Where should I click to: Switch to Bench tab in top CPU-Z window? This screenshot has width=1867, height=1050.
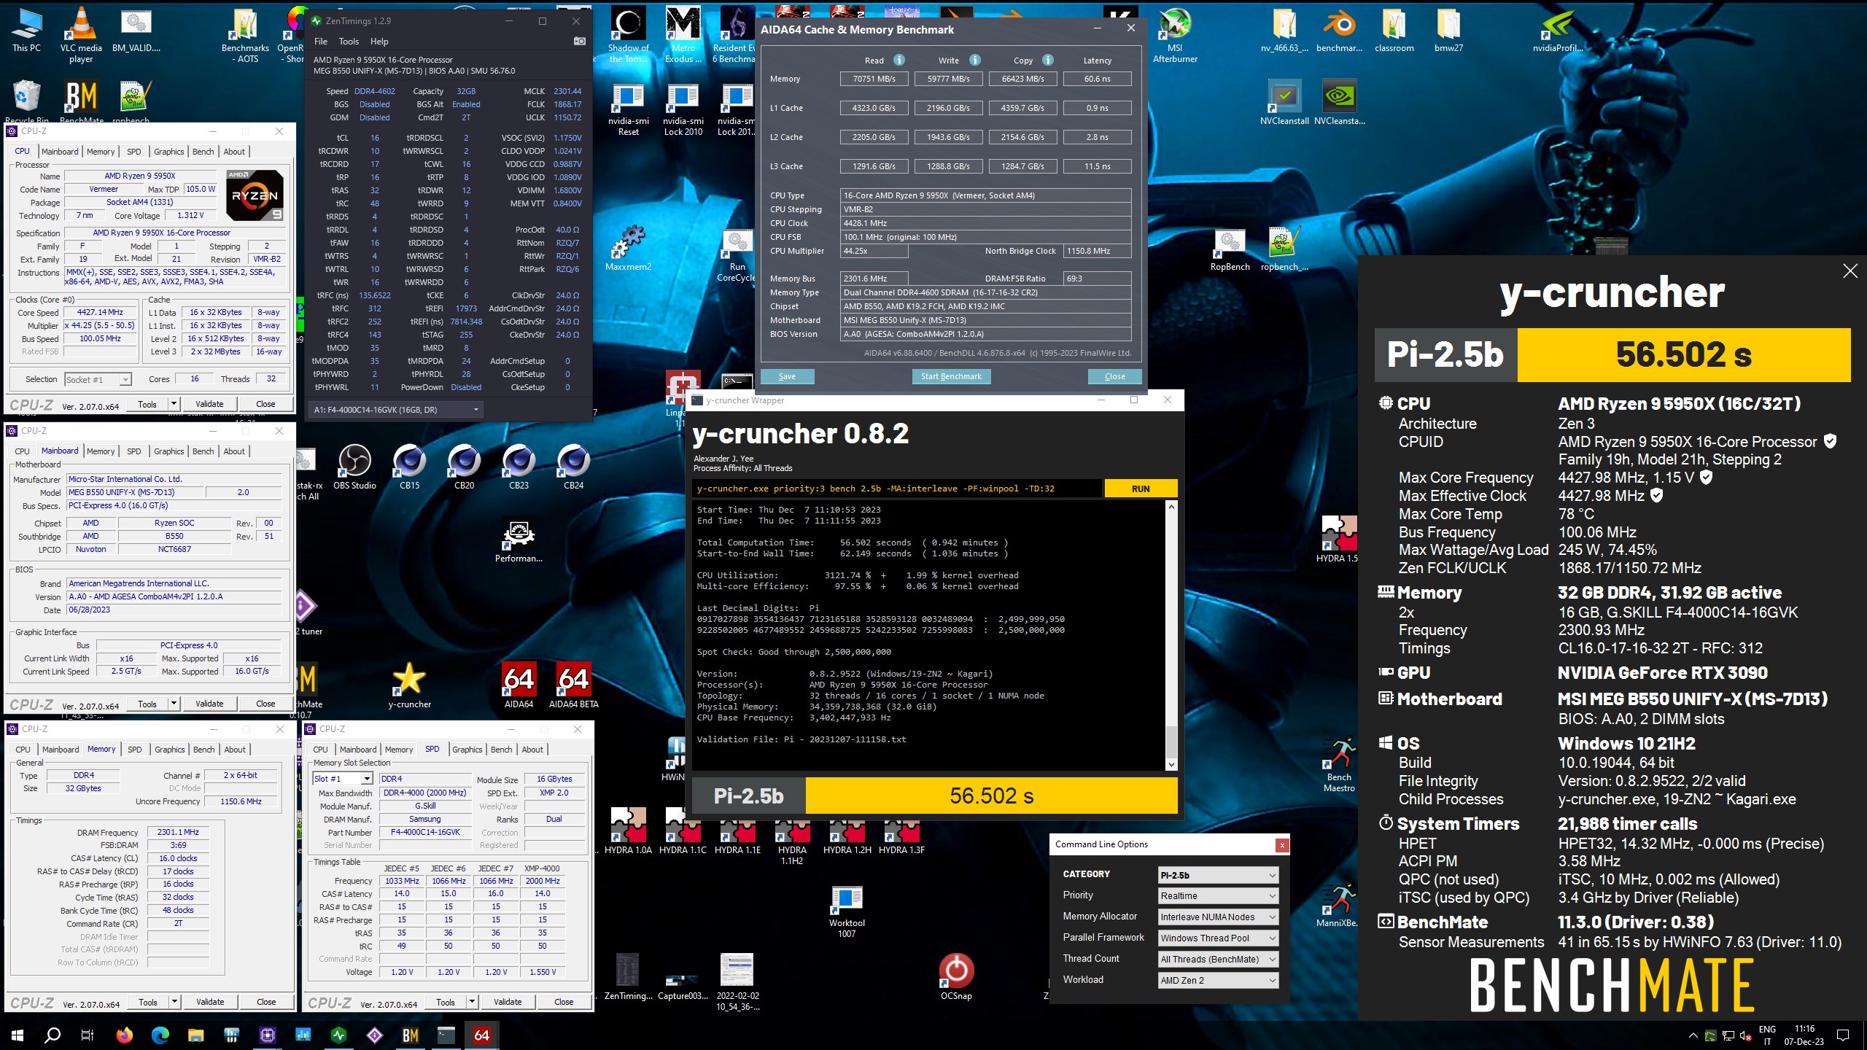pos(203,152)
